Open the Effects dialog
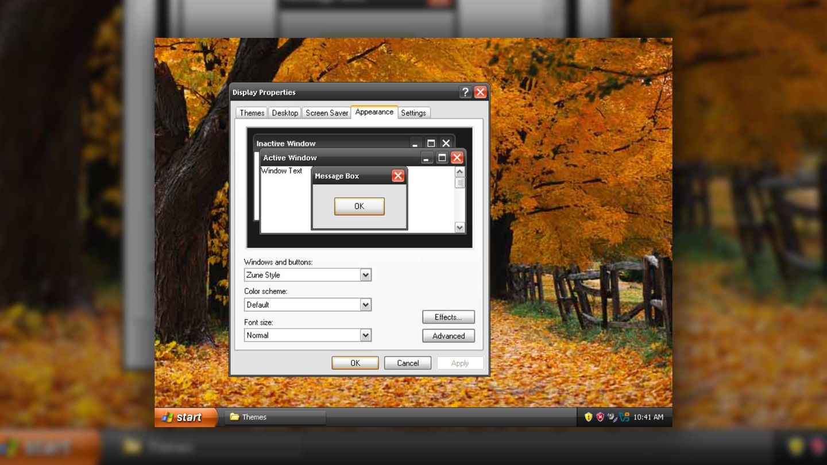 coord(448,317)
